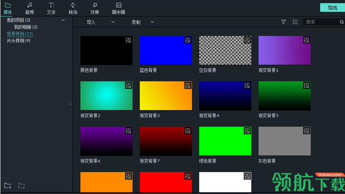Open the 效果 effects tab
This screenshot has height=194, width=345.
pyautogui.click(x=95, y=9)
